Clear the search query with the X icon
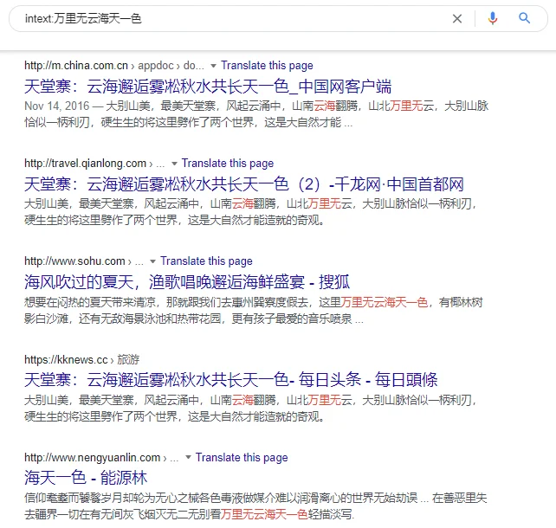Screen dimensions: 556x528 point(457,18)
